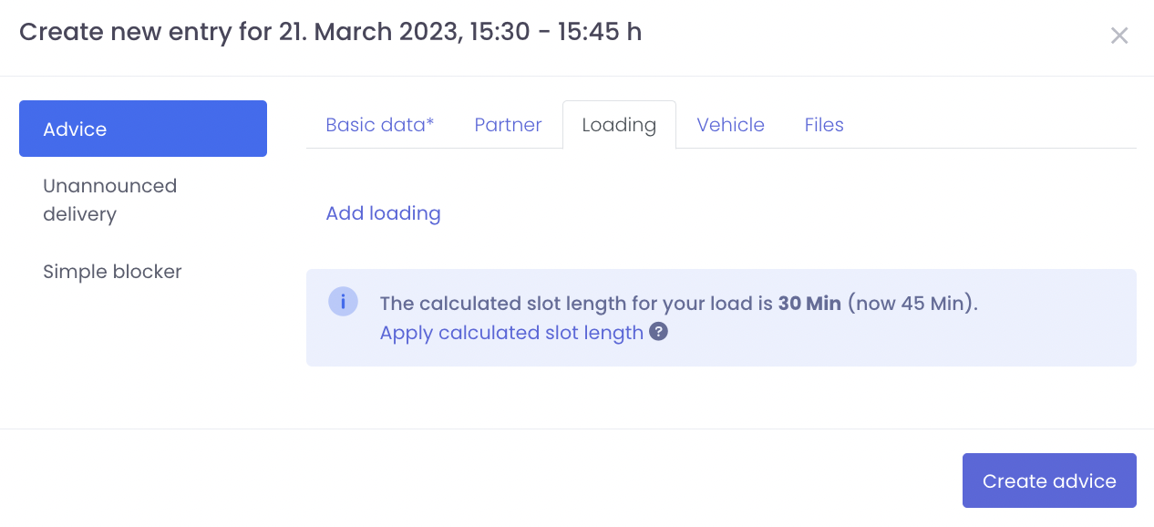Select the Loading tab
Image resolution: width=1154 pixels, height=527 pixels.
pos(619,125)
